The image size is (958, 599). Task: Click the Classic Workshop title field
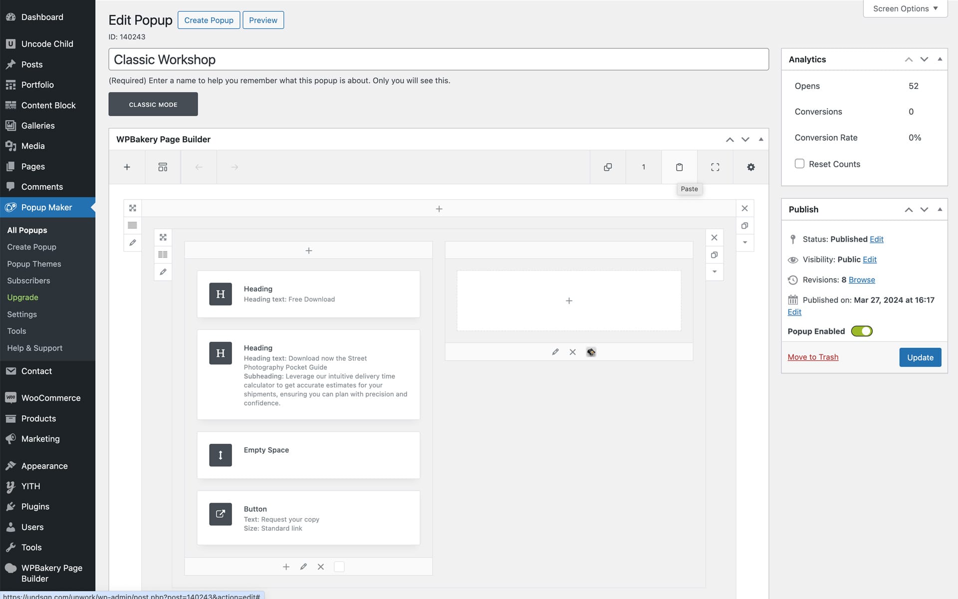point(438,59)
